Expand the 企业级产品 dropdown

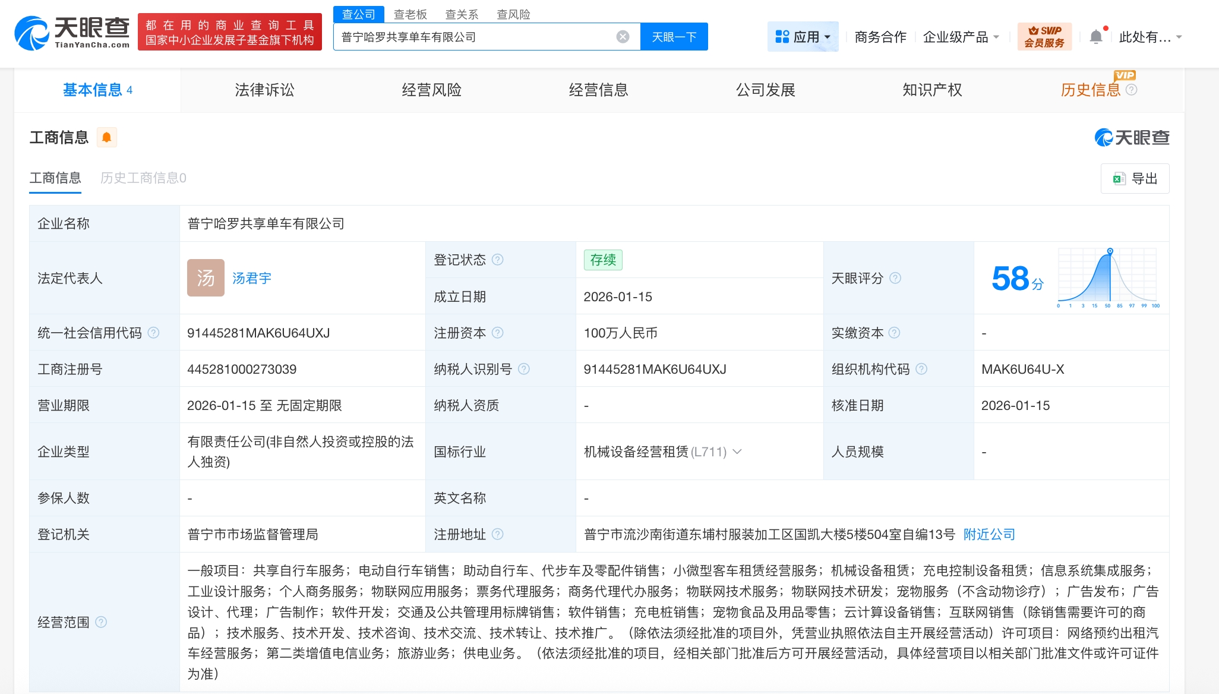click(x=961, y=37)
